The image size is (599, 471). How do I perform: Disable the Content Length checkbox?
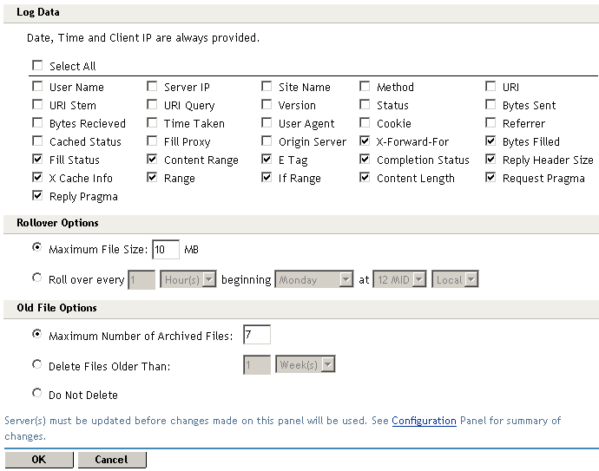[x=365, y=177]
